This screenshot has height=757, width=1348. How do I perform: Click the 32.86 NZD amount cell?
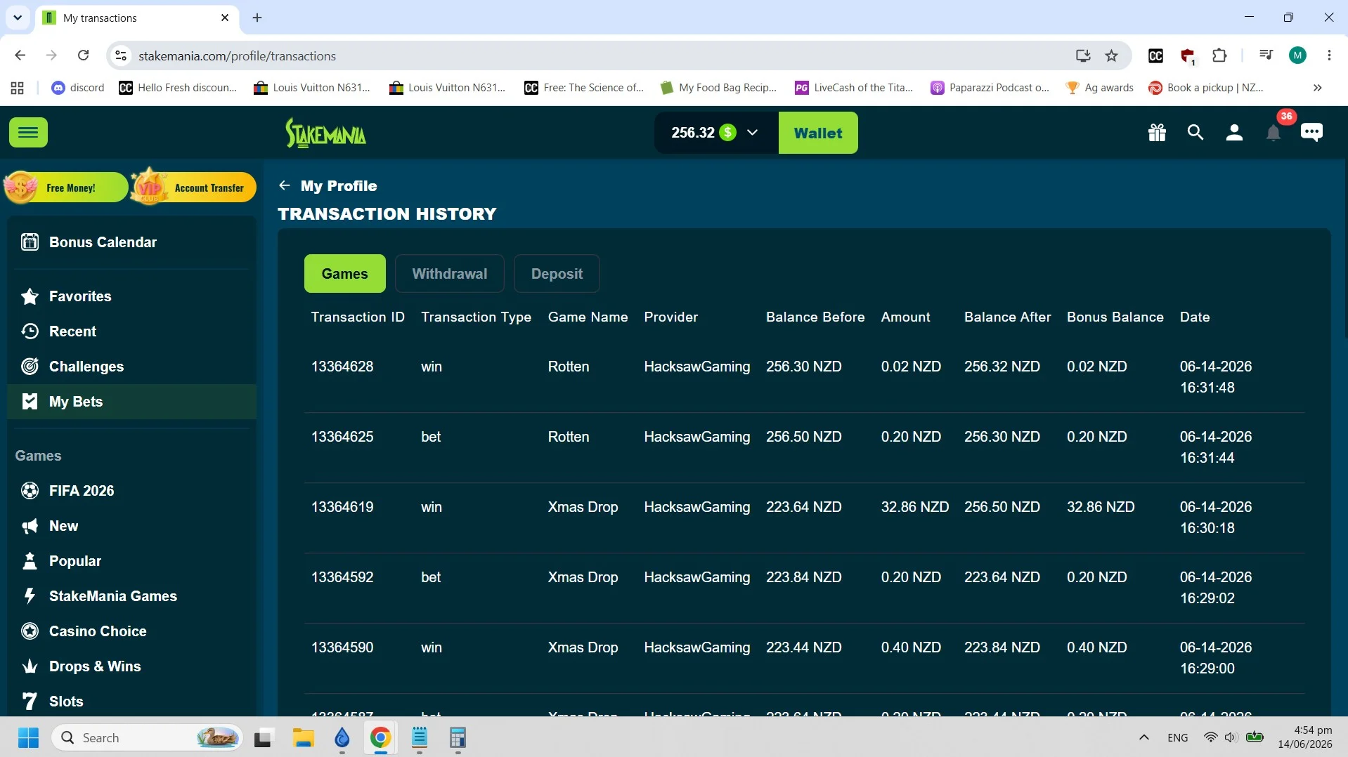[914, 507]
